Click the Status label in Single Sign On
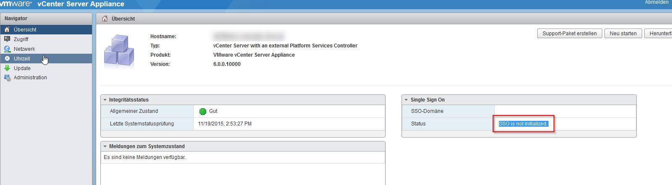Screen dimensions: 672x185 (418, 124)
